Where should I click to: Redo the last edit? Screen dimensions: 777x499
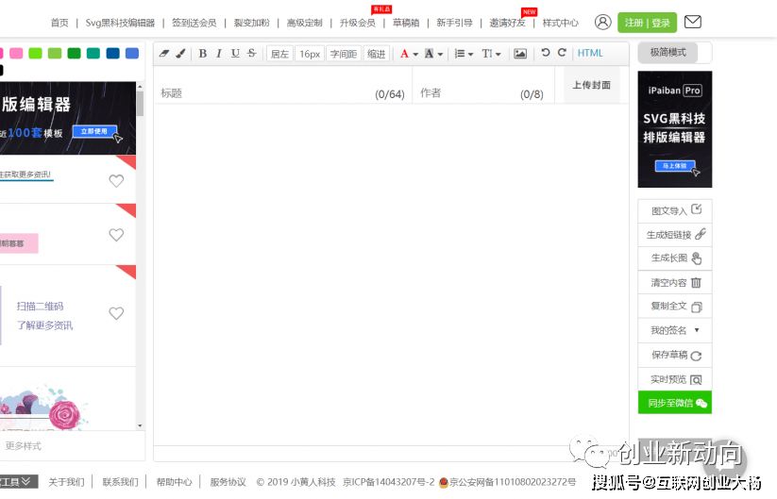(562, 53)
